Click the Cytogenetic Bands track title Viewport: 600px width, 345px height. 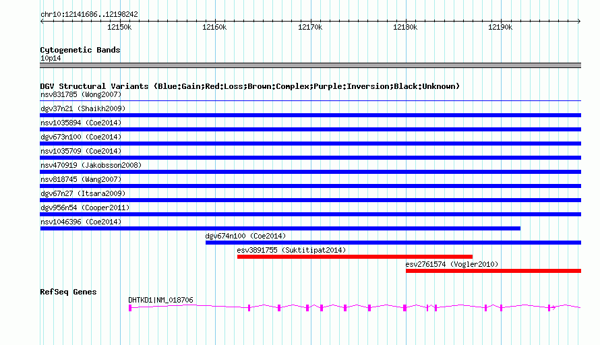coord(80,50)
